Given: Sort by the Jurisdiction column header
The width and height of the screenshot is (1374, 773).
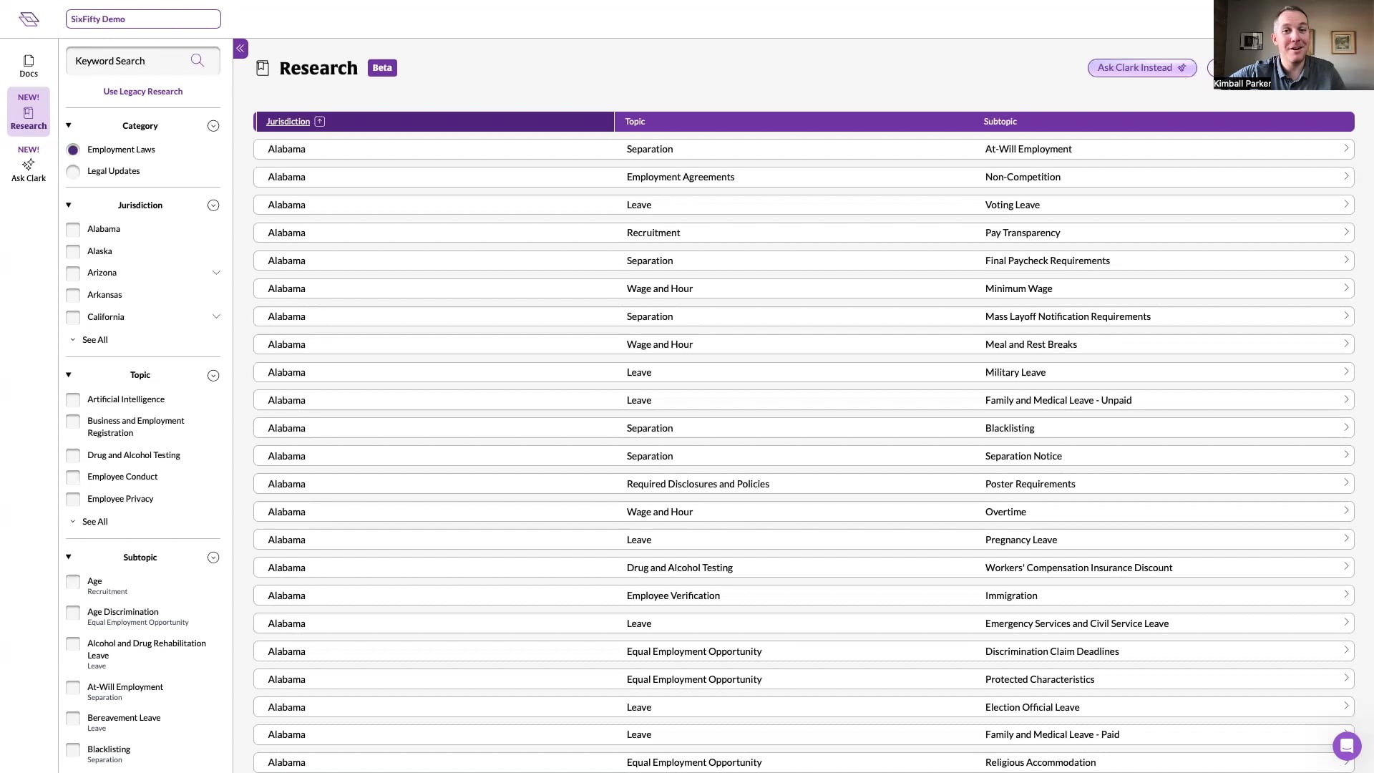Looking at the screenshot, I should [x=288, y=122].
